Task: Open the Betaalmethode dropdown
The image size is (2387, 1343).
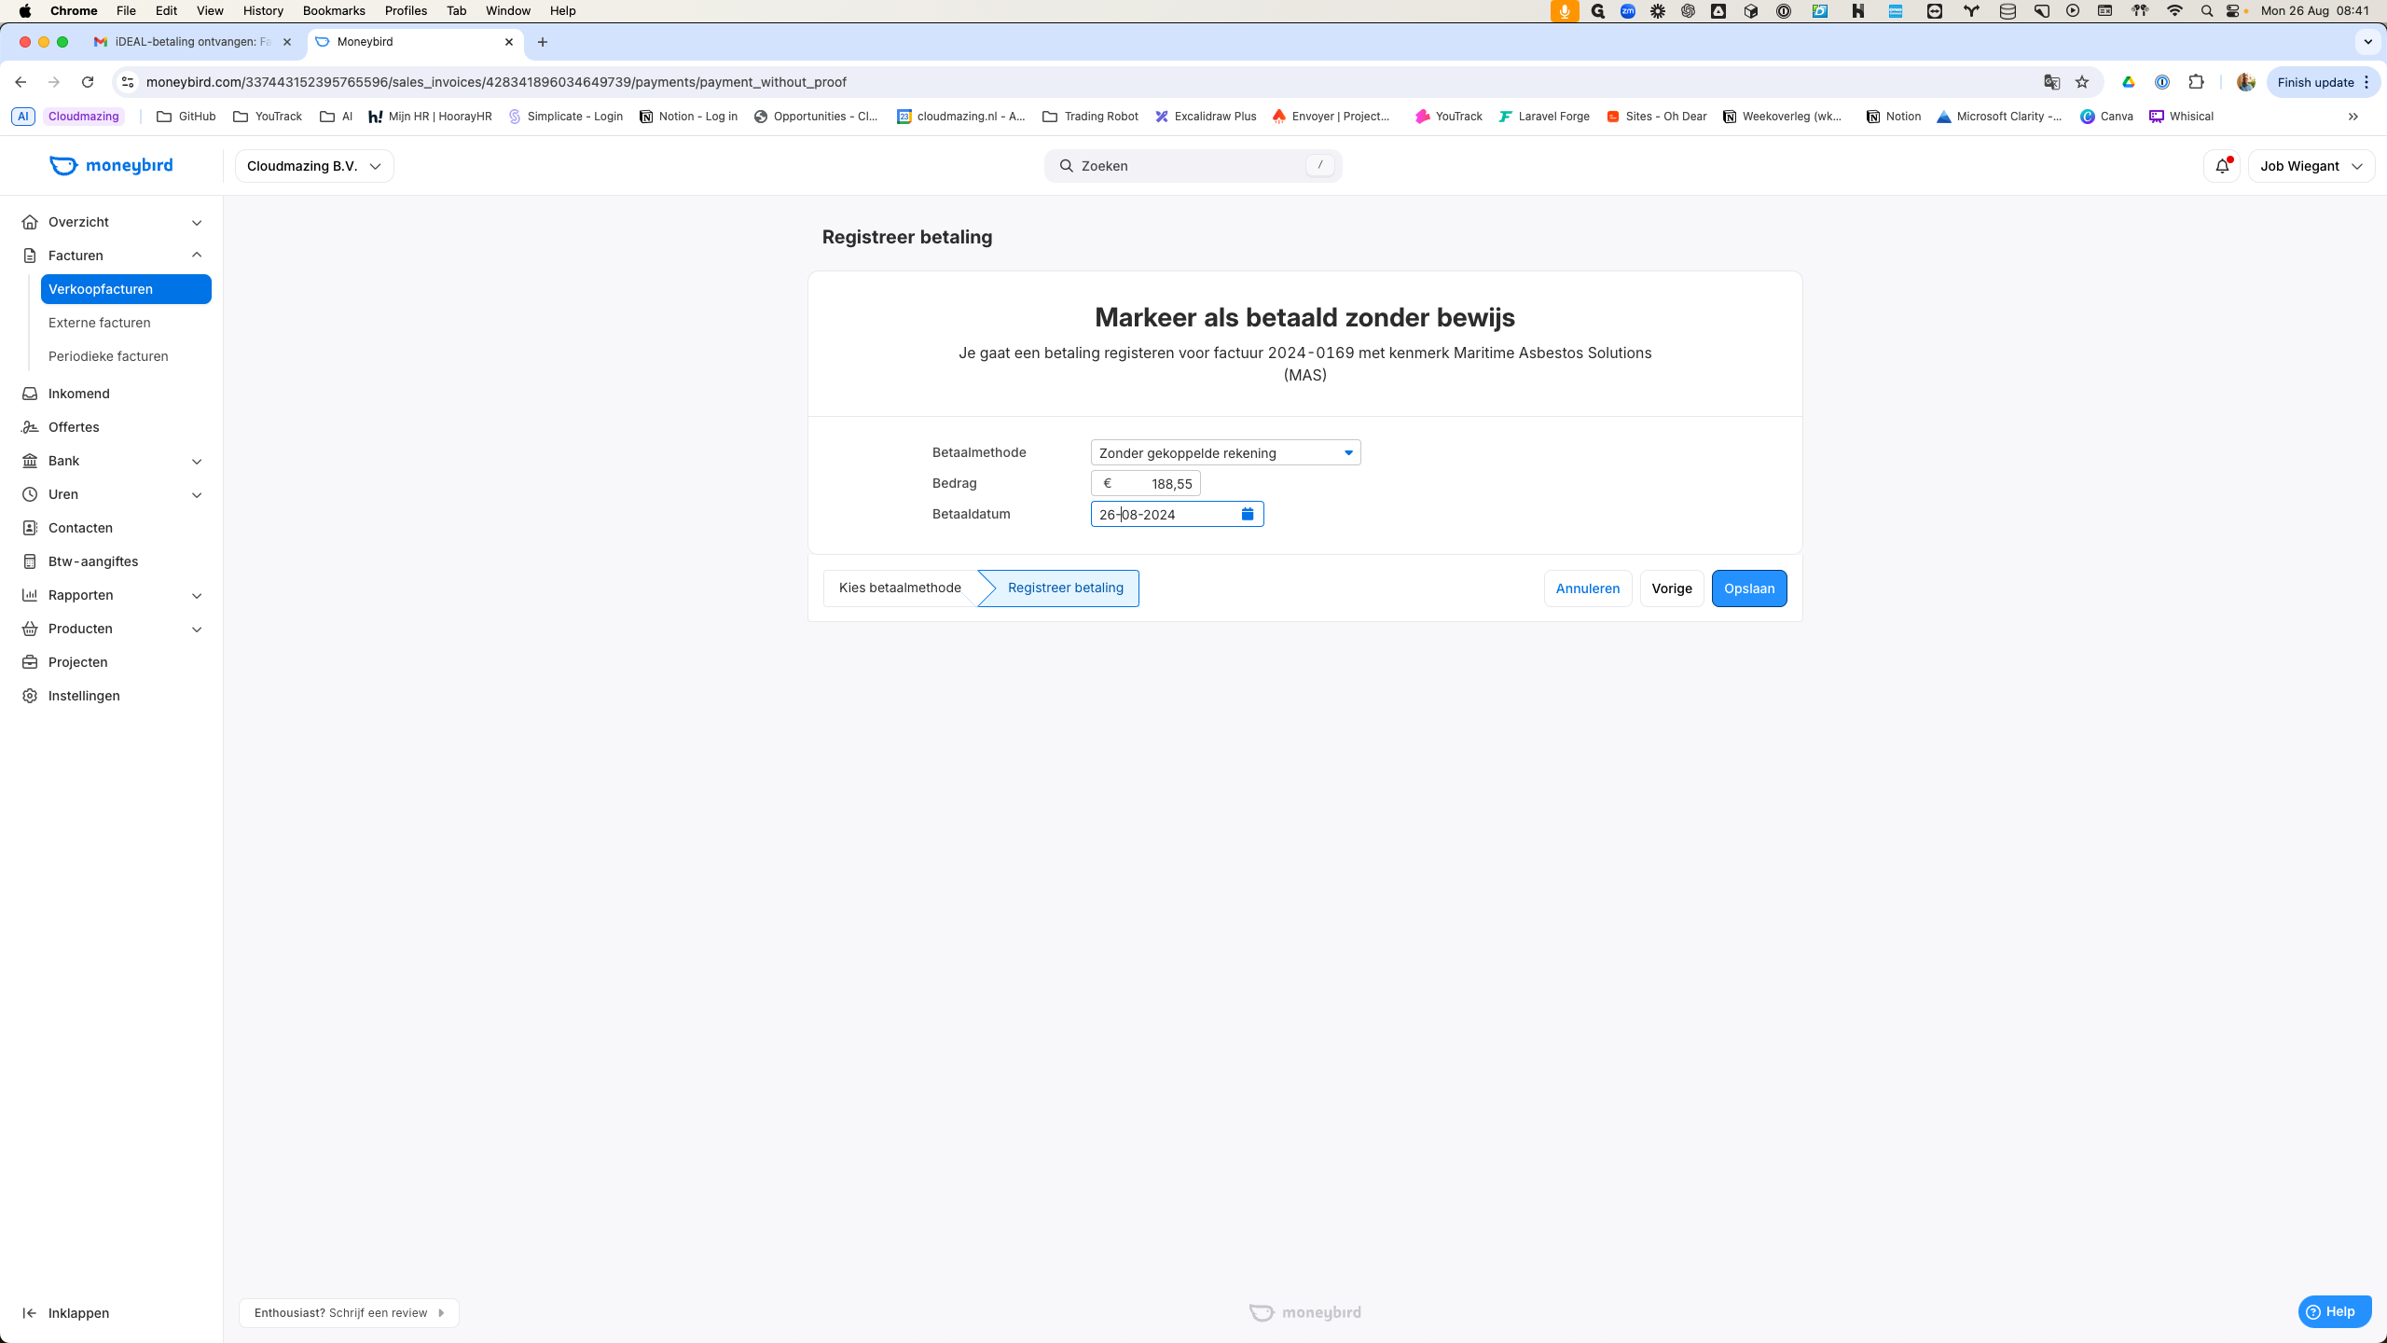Action: click(x=1225, y=452)
